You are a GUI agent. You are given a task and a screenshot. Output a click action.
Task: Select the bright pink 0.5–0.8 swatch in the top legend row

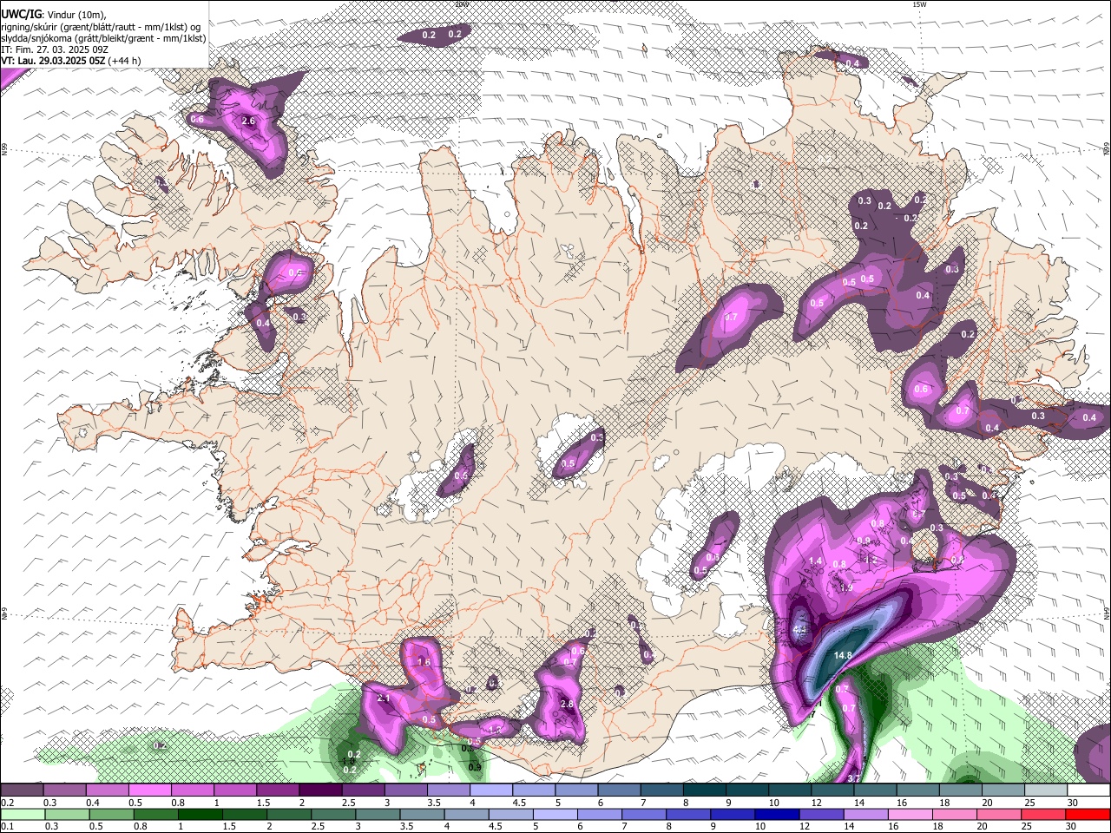click(149, 790)
